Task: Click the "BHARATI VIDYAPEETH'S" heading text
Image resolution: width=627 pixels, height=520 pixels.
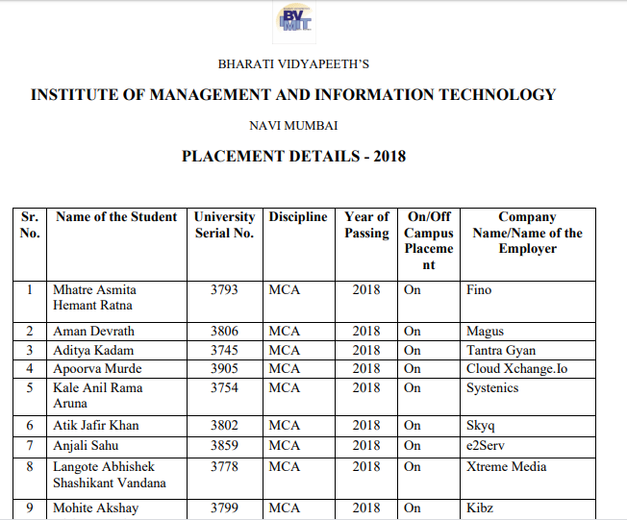Action: tap(293, 64)
